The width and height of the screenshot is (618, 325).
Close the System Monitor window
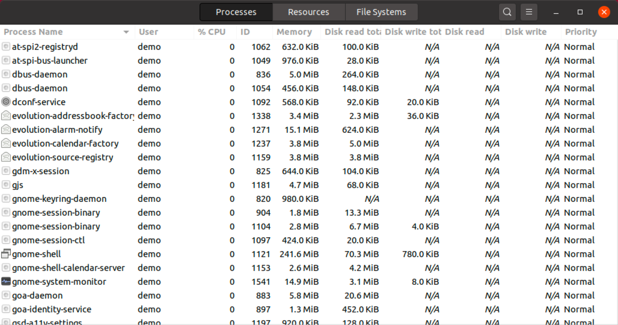pyautogui.click(x=604, y=12)
